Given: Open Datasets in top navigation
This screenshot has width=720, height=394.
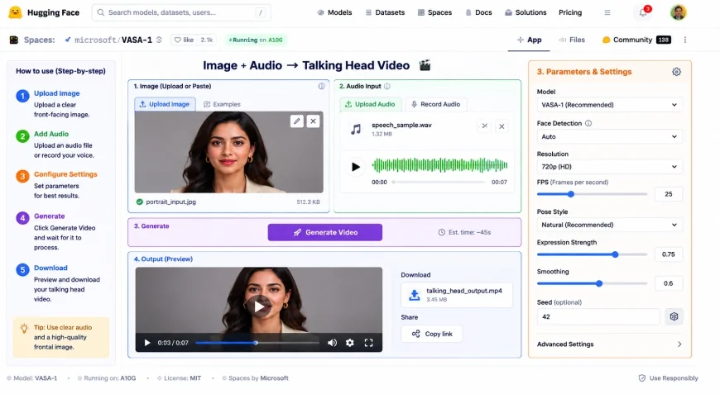Looking at the screenshot, I should [x=385, y=12].
